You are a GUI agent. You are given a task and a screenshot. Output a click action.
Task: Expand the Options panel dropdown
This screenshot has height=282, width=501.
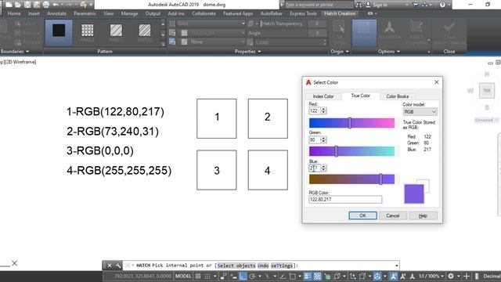(x=389, y=52)
